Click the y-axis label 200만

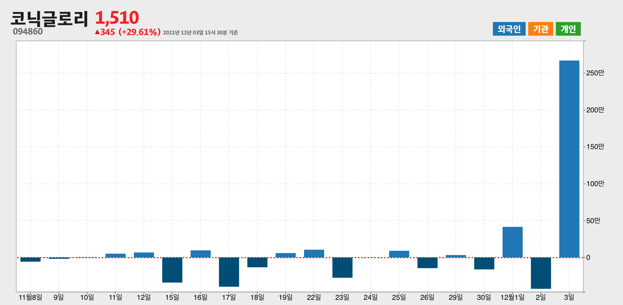tap(595, 110)
